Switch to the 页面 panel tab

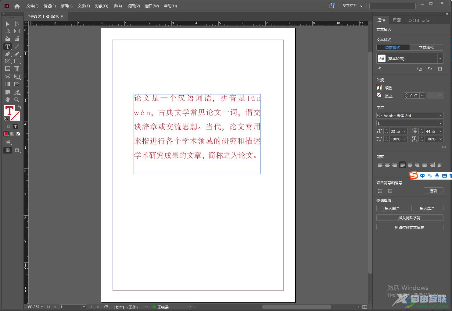pos(397,20)
